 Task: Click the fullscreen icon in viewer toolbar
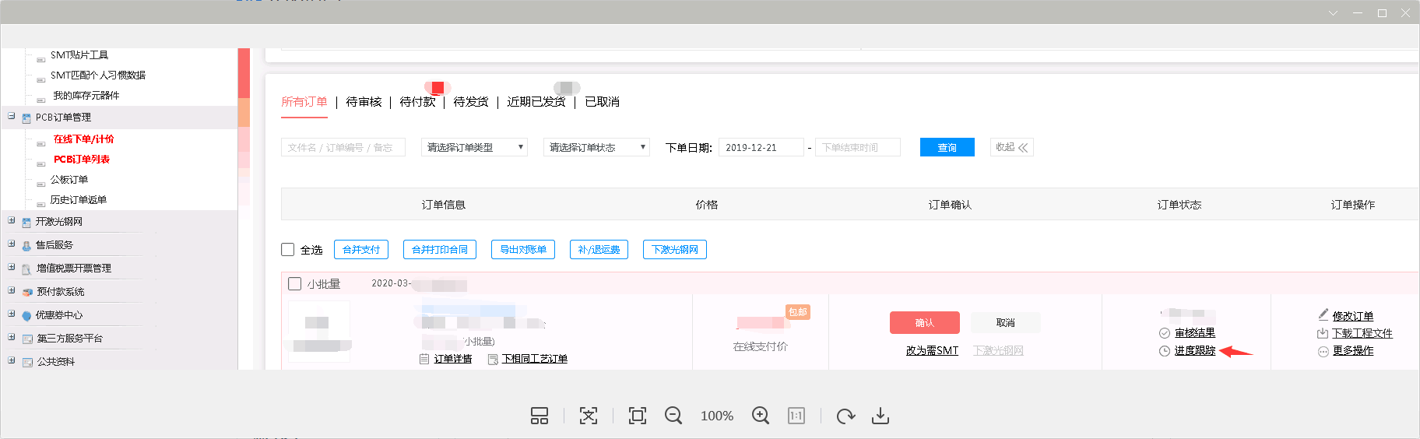point(638,416)
